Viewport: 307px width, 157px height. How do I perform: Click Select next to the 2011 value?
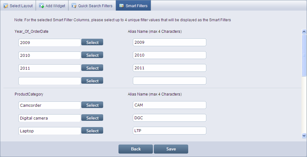coord(92,68)
